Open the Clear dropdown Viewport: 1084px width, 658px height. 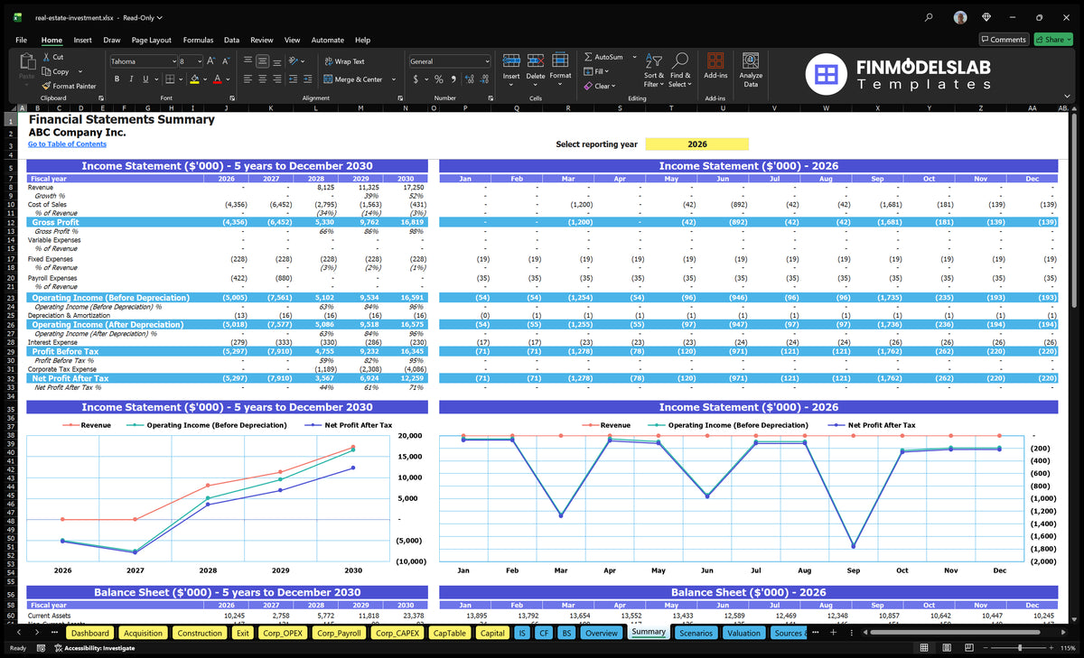pyautogui.click(x=600, y=86)
